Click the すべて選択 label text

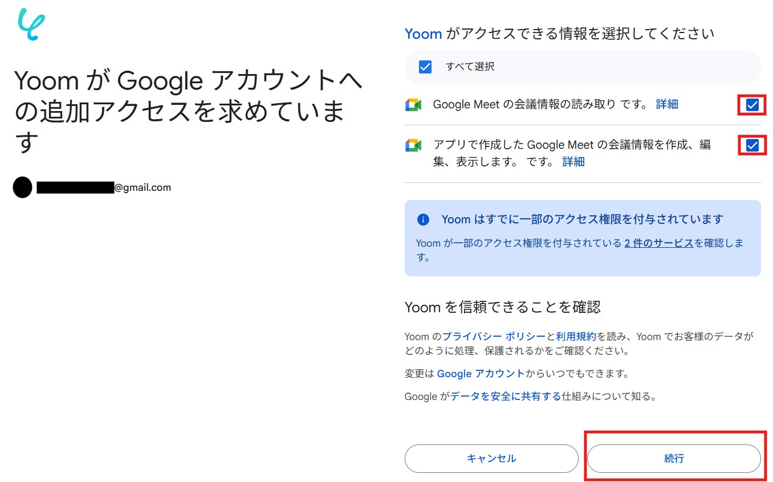pyautogui.click(x=470, y=67)
